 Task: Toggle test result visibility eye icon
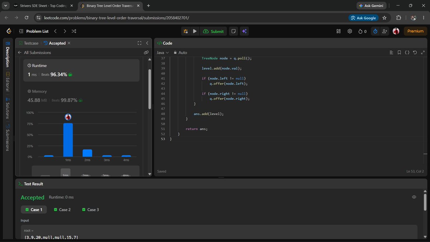coord(414,197)
